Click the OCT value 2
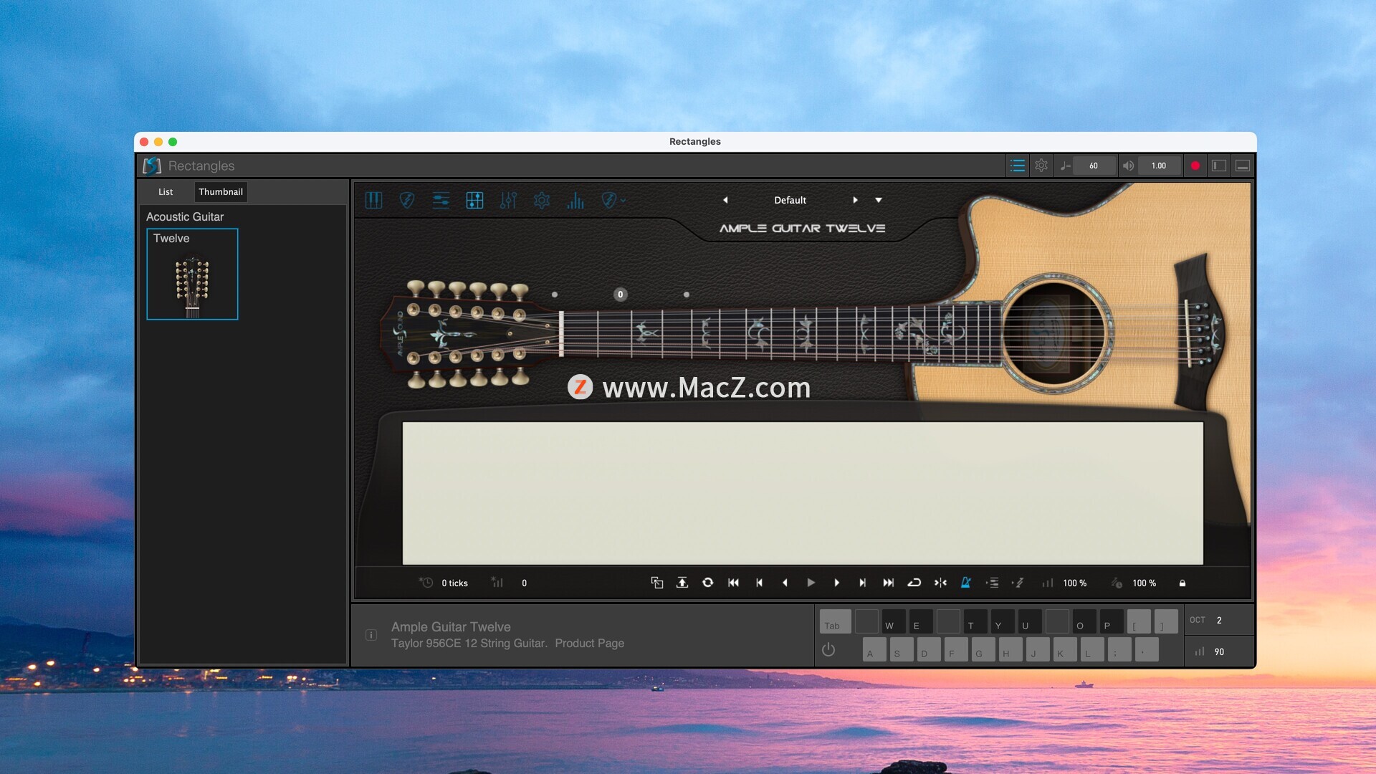 click(1219, 621)
